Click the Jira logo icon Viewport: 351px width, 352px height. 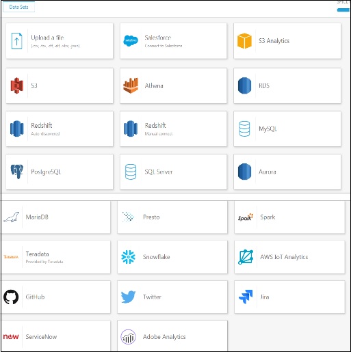(x=246, y=297)
